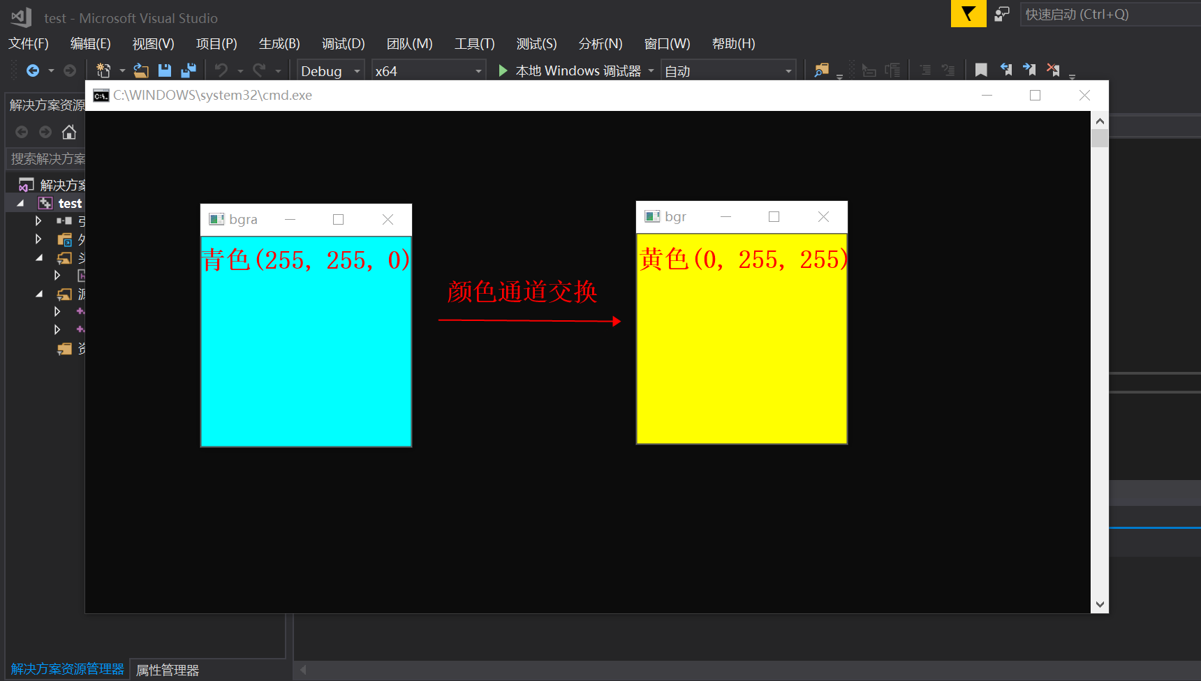Open the 工具(T) menu
Image resolution: width=1201 pixels, height=681 pixels.
point(475,43)
